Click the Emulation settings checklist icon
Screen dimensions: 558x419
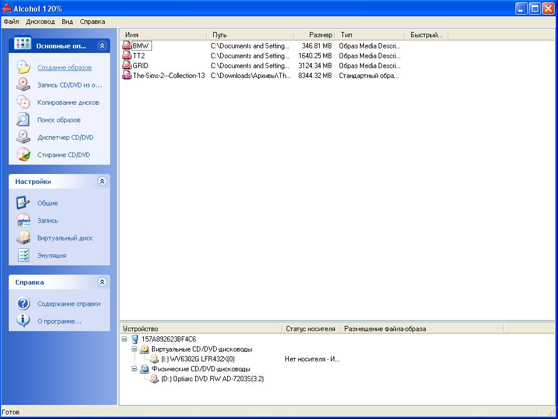pos(23,255)
